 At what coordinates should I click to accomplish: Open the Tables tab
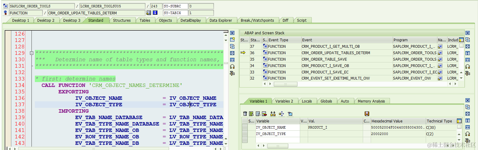[x=145, y=20]
